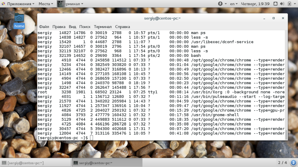Click the workspace switcher showing 2 / 4
This screenshot has width=298, height=167.
click(x=282, y=163)
